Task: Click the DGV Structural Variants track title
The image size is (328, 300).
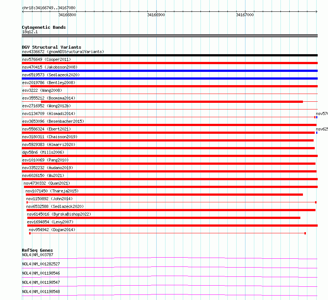Action: 52,47
